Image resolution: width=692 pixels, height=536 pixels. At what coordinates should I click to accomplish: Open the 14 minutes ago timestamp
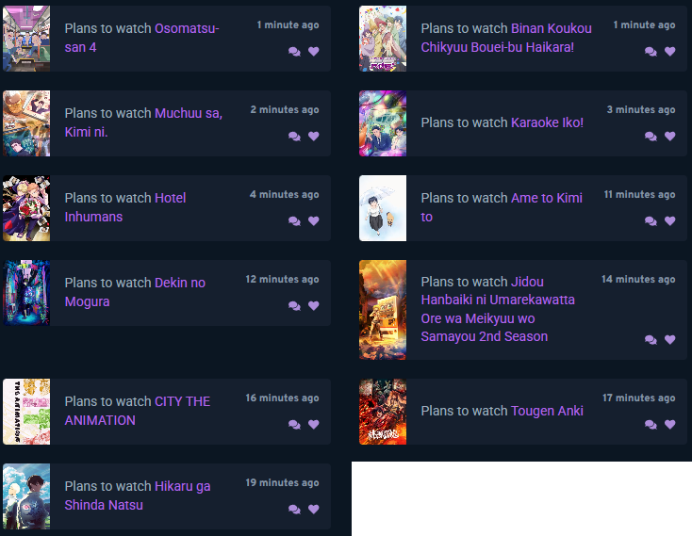click(x=638, y=279)
